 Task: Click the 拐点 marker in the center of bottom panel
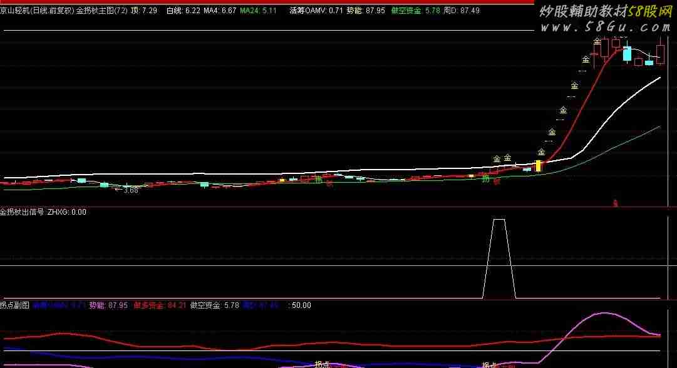(322, 364)
